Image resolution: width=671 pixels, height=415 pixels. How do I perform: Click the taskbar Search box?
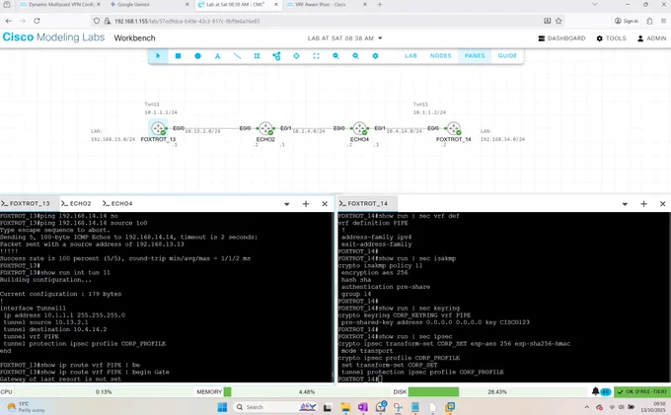[276, 407]
